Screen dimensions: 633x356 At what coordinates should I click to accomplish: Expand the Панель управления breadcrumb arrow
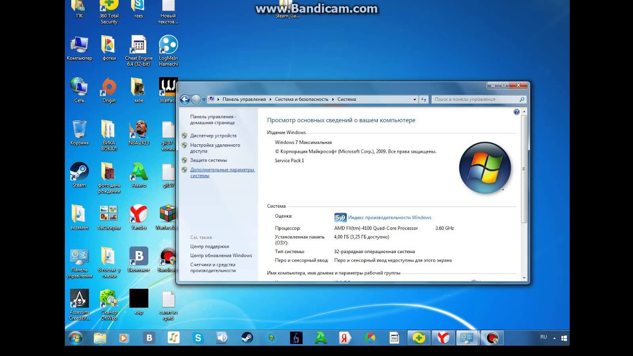270,99
